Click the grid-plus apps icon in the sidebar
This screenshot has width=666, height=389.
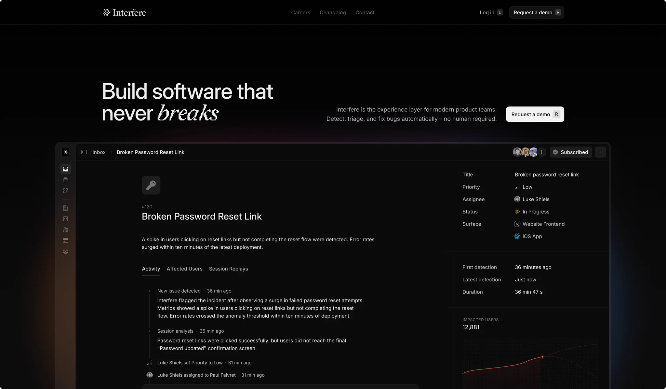coord(65,190)
